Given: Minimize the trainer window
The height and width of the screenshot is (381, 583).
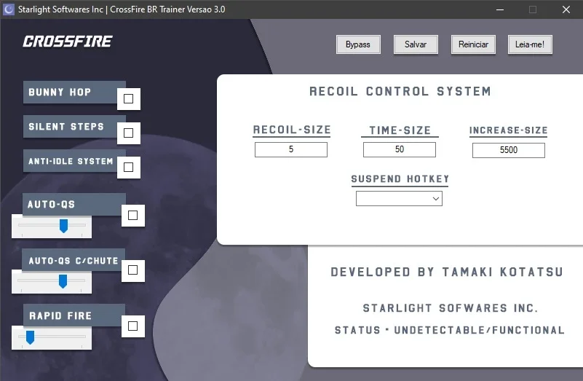Looking at the screenshot, I should [500, 9].
